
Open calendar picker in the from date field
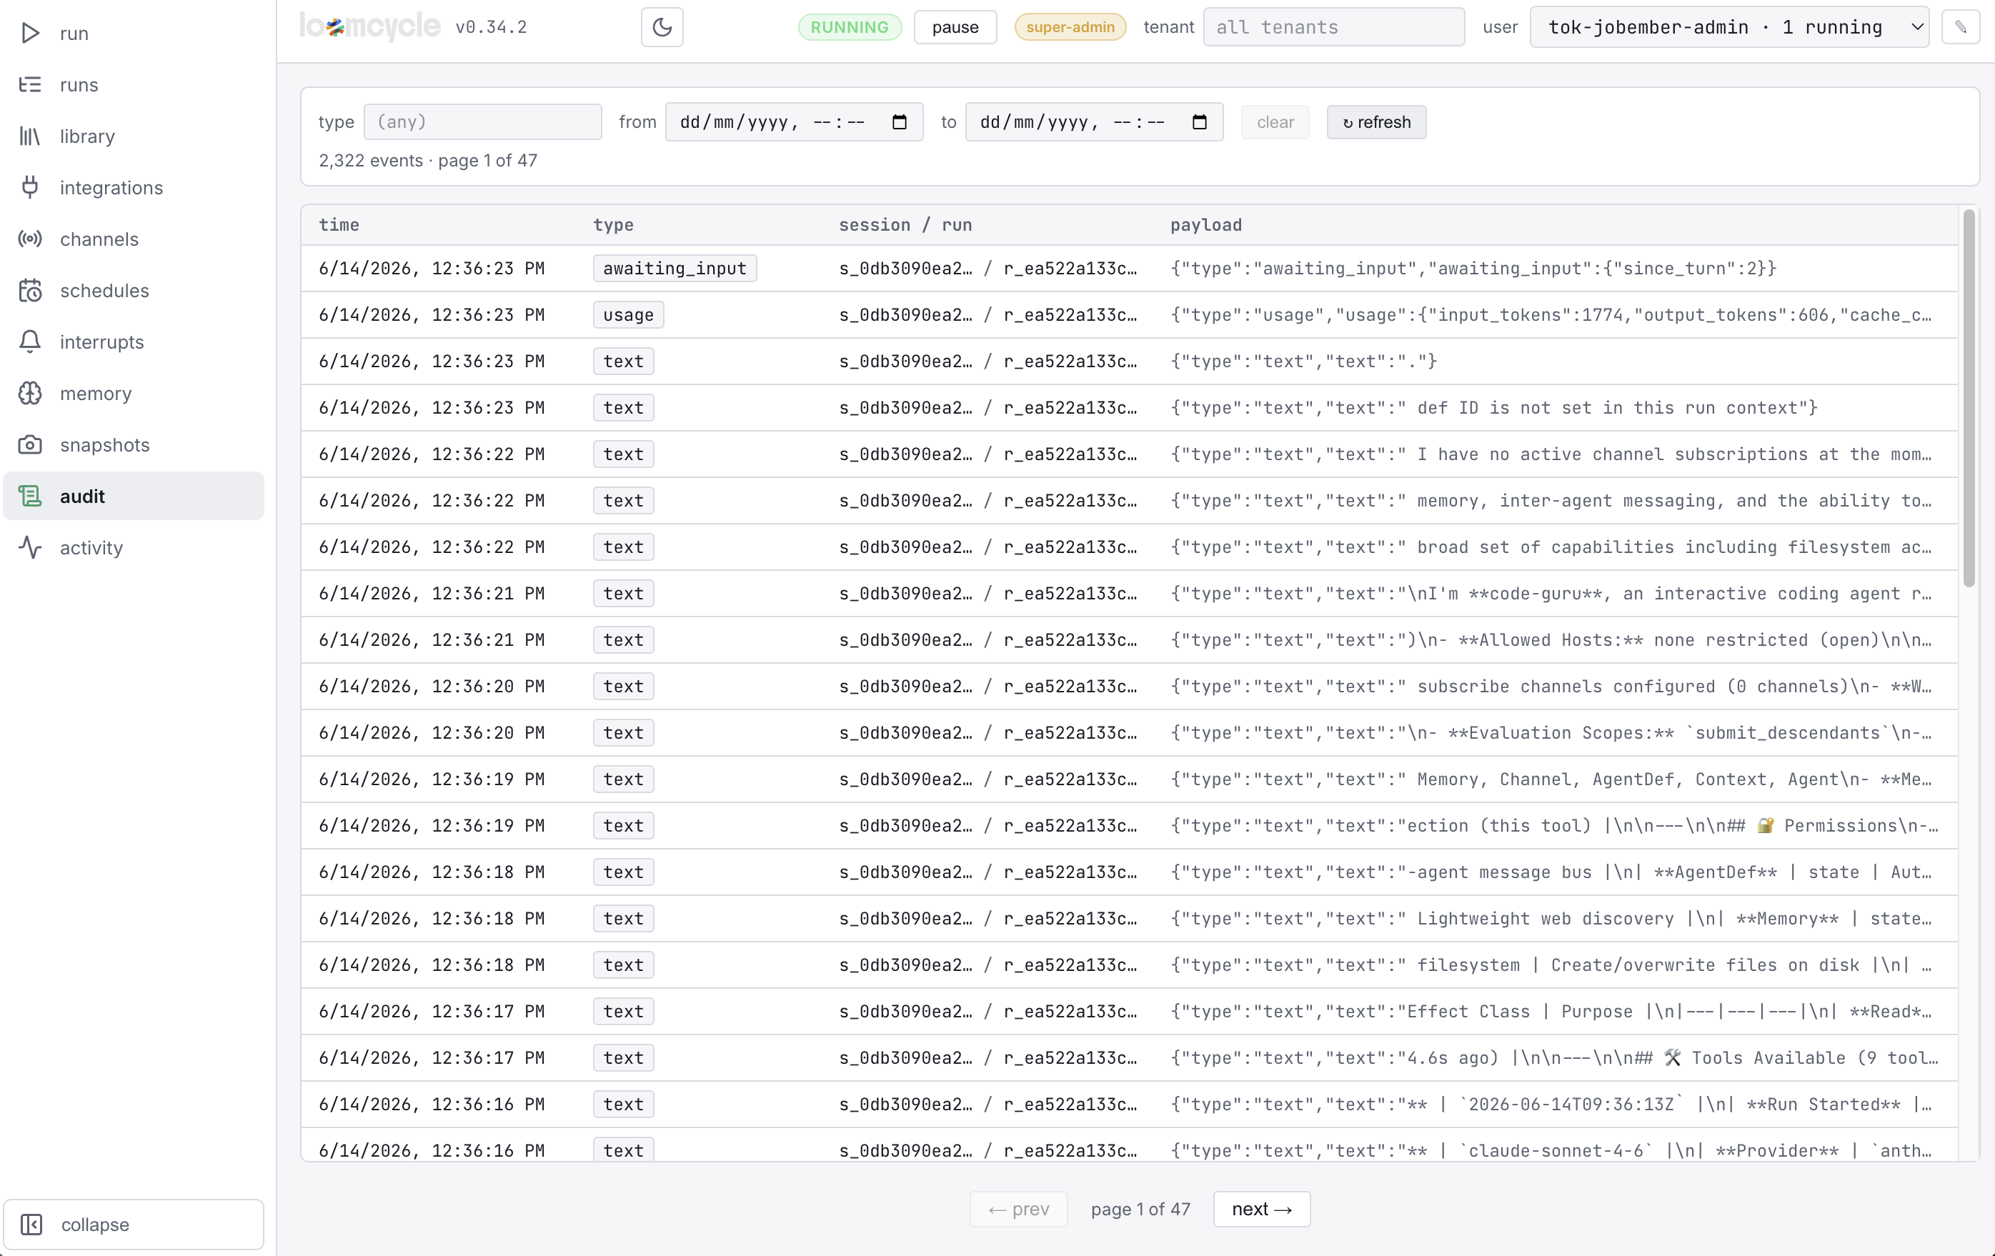[x=899, y=121]
